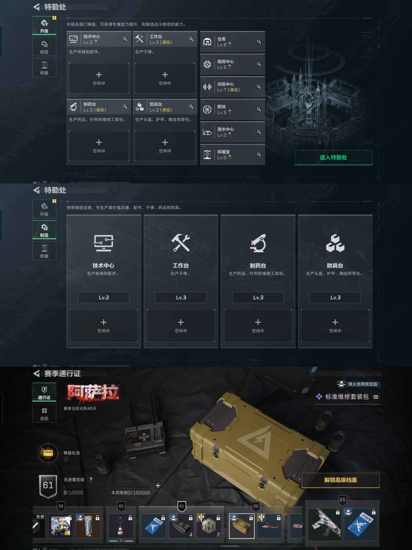The image size is (412, 550).
Task: Switch to the 奖励 tab
Action: coord(44,413)
